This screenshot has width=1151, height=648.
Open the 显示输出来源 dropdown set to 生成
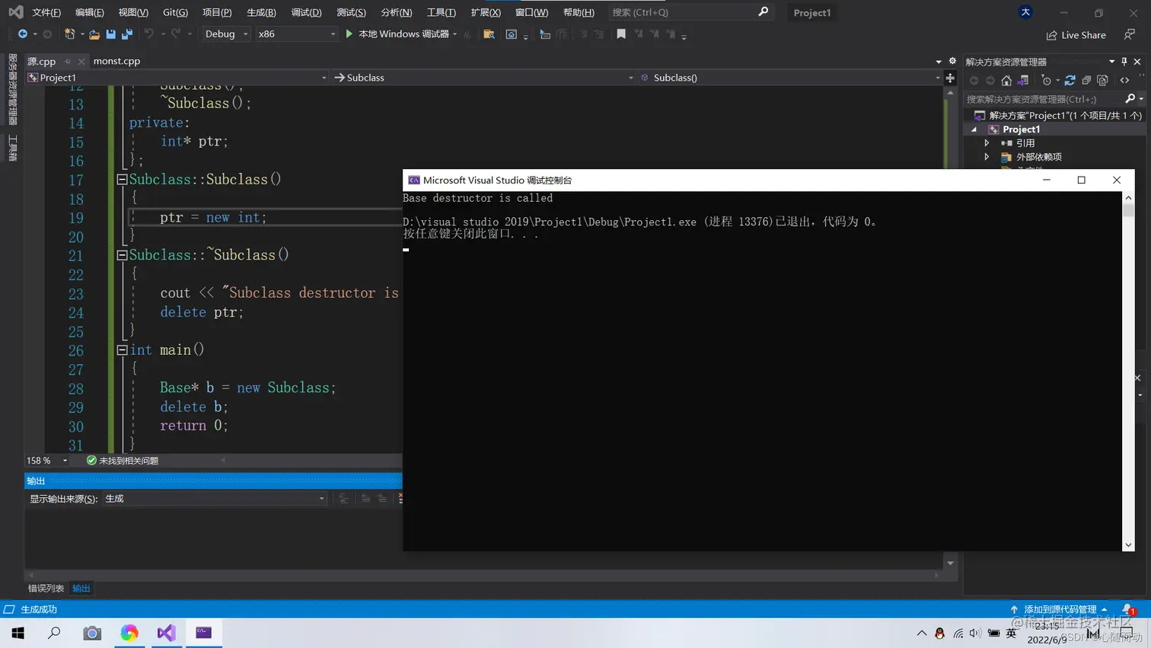point(215,499)
